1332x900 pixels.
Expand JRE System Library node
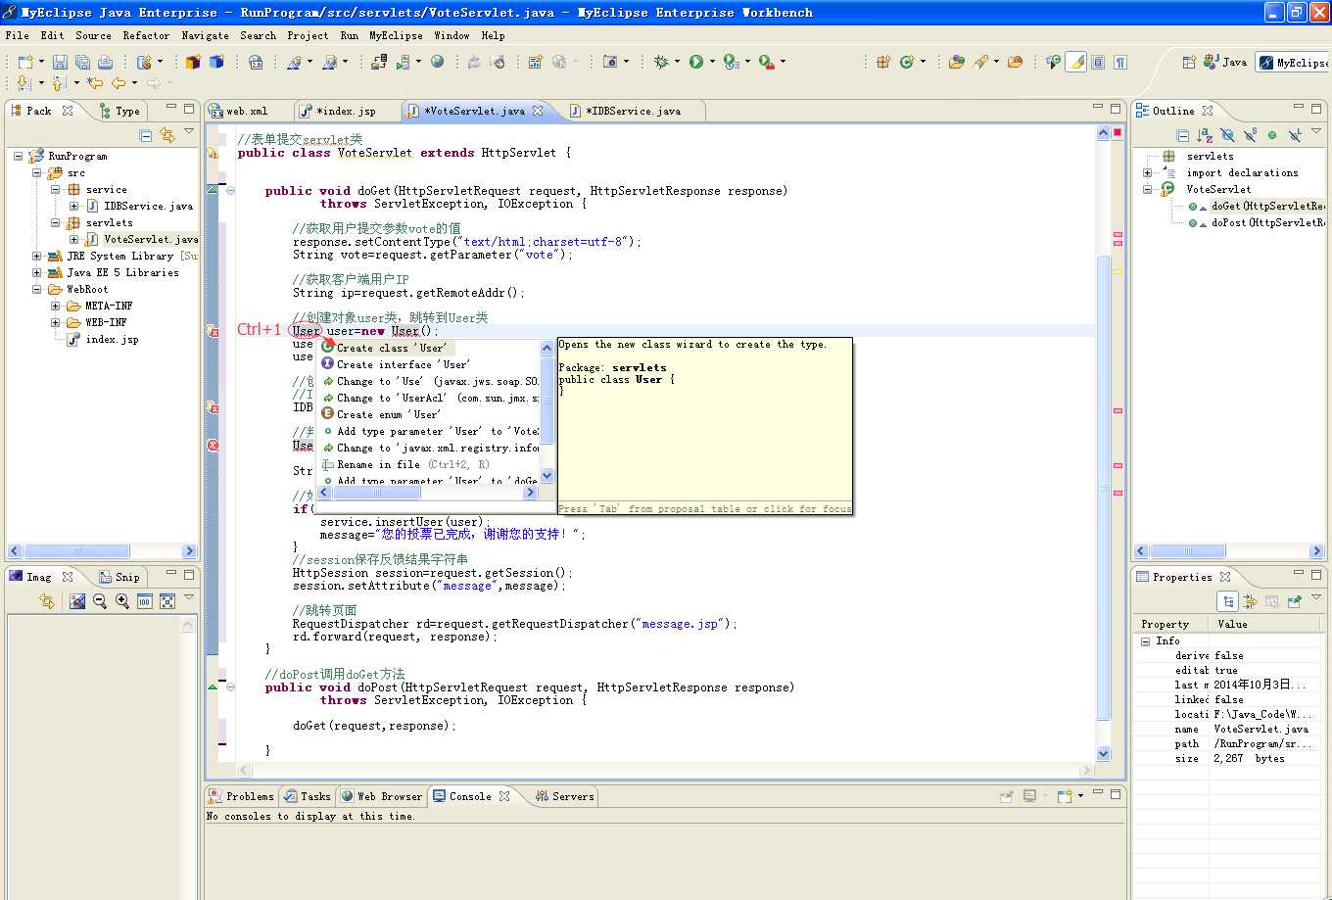(x=37, y=256)
